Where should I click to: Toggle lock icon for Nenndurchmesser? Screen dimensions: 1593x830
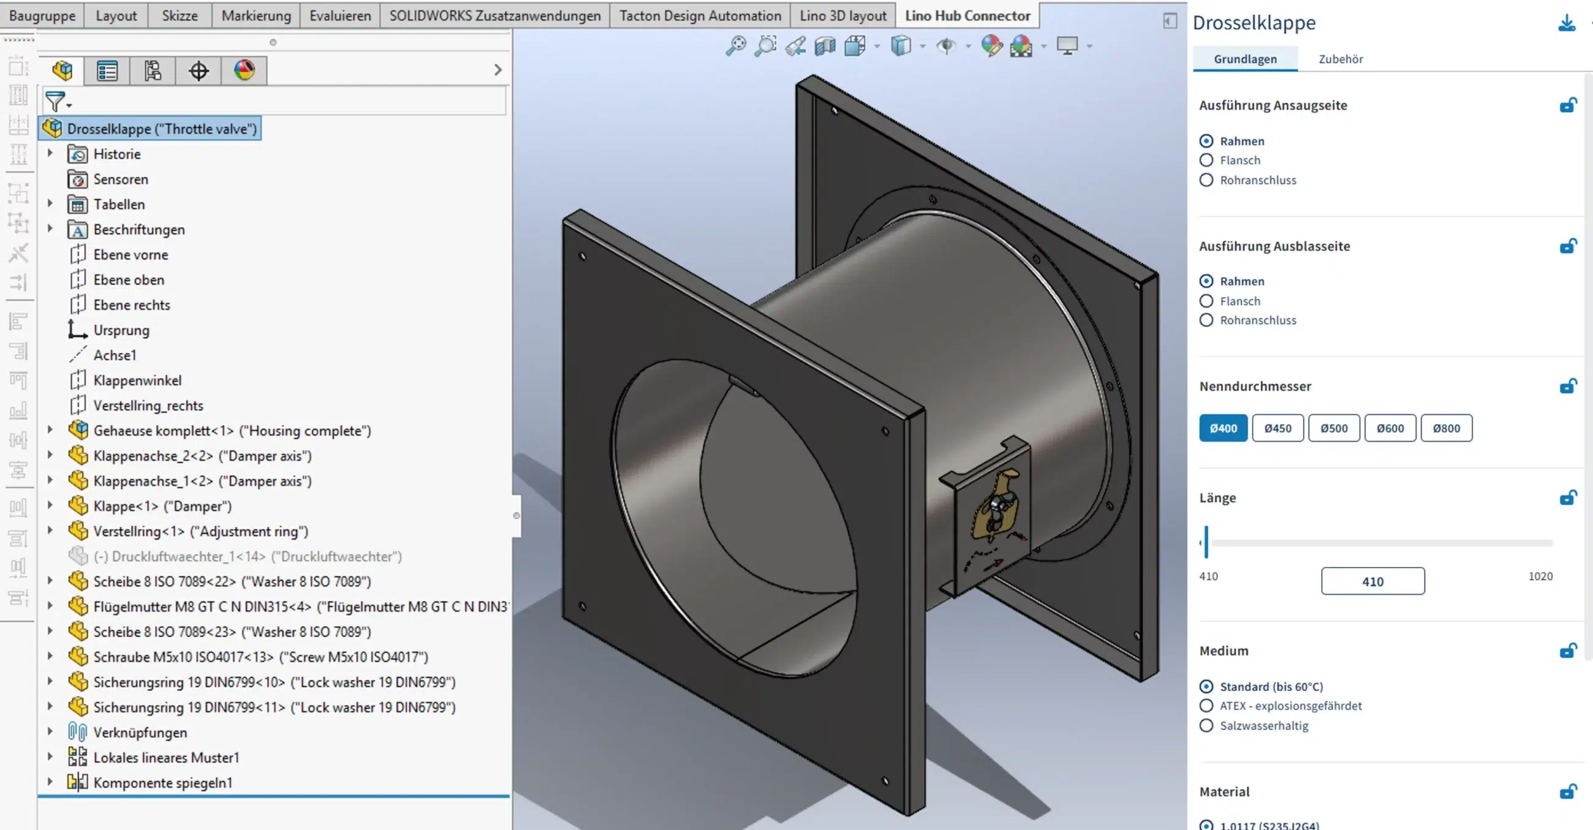[1568, 387]
